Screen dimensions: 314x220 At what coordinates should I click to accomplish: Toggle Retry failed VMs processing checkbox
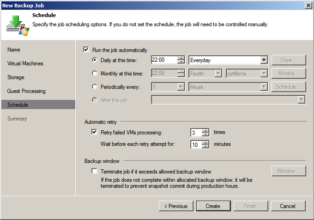coord(95,133)
